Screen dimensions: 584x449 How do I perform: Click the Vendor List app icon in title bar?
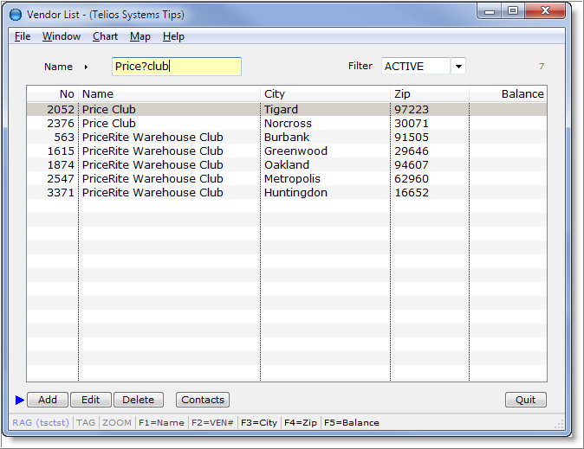tap(15, 14)
